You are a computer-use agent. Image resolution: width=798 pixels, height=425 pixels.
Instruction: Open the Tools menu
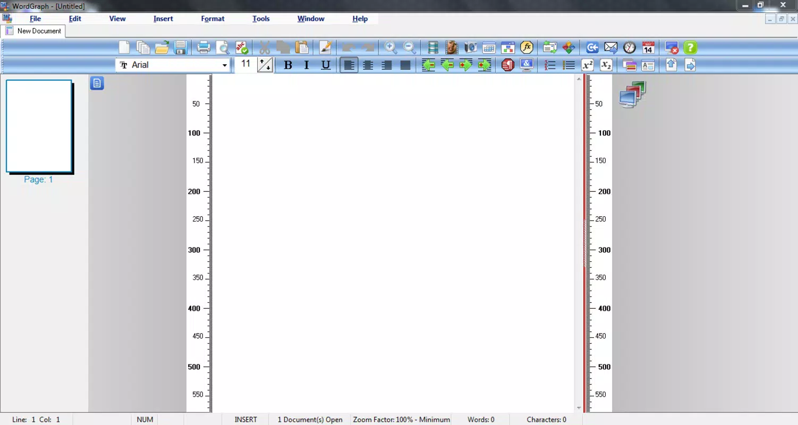[261, 19]
